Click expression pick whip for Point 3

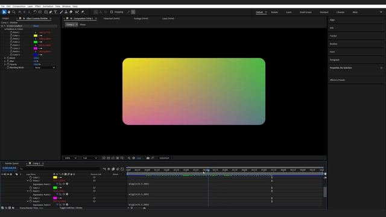point(64,194)
